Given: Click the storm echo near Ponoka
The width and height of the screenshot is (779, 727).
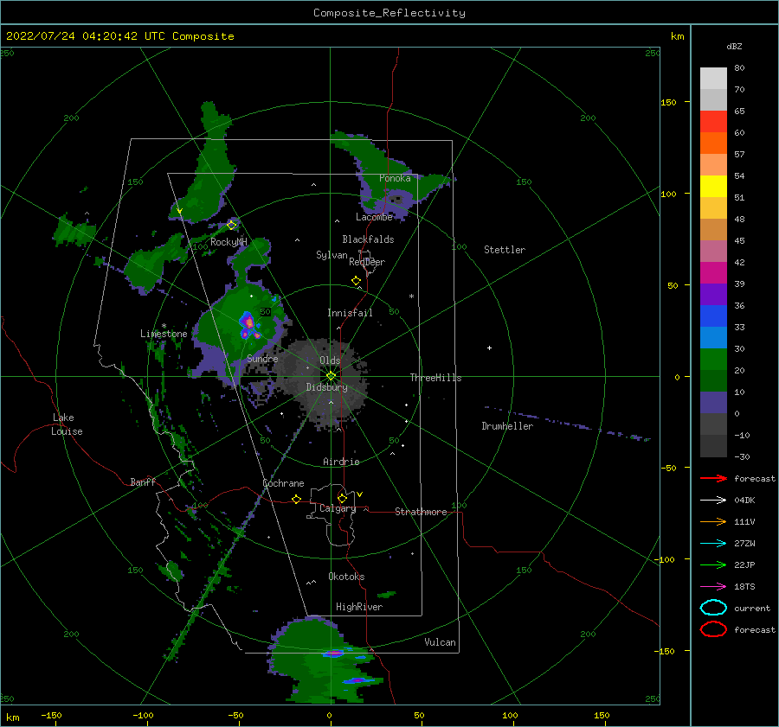Looking at the screenshot, I should (x=390, y=174).
